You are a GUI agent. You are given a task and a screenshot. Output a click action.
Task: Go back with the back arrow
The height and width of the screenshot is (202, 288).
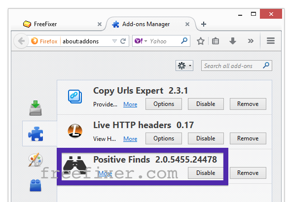21,41
